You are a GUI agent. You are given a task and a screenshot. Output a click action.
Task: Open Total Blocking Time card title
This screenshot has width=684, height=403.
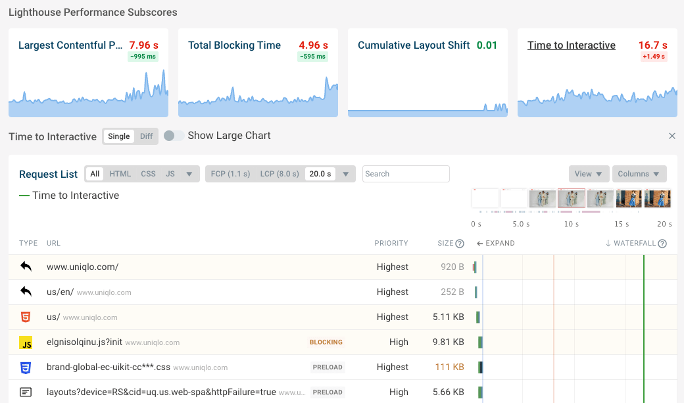click(234, 45)
